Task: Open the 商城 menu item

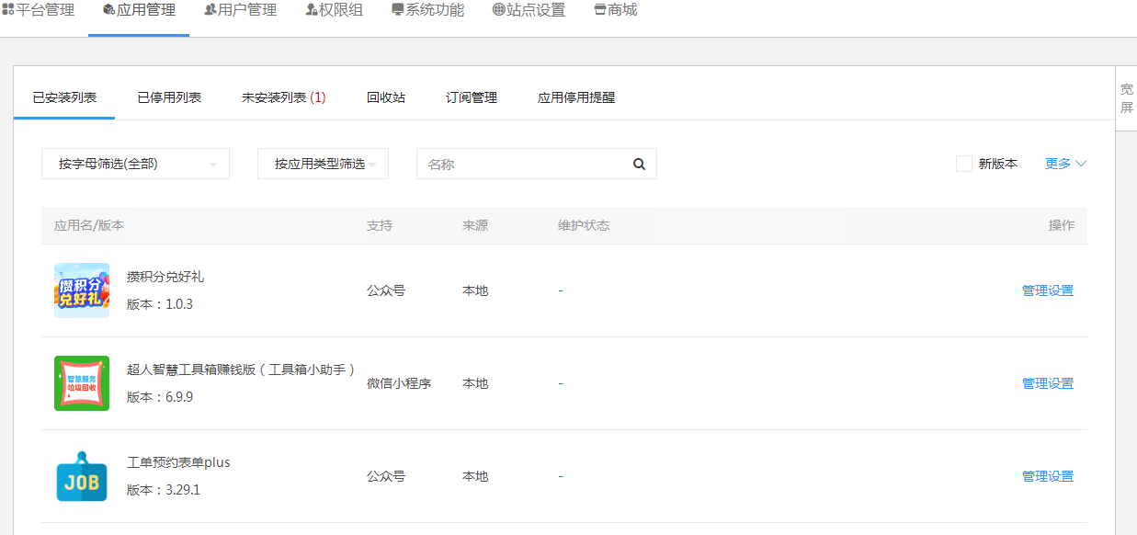Action: coord(615,11)
